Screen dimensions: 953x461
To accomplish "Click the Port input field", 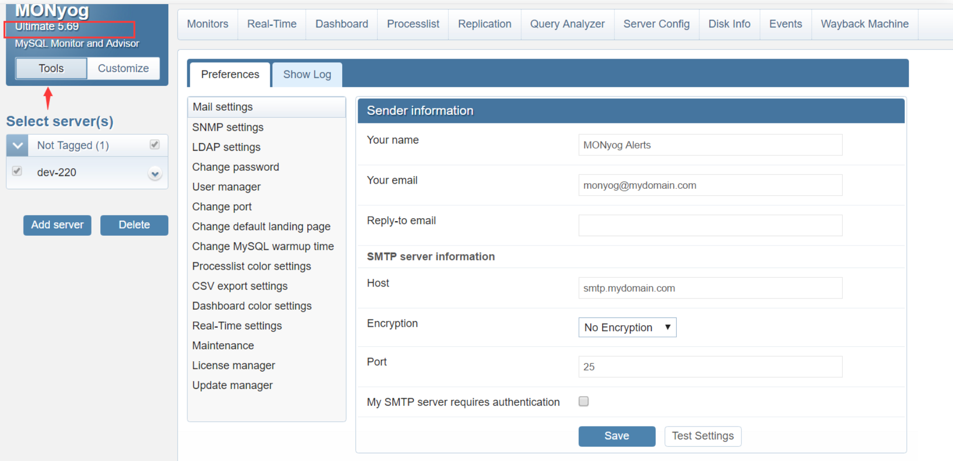I will coord(710,367).
